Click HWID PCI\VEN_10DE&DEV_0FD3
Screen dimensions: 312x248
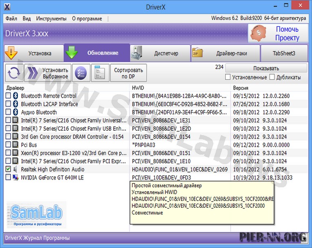pos(162,178)
